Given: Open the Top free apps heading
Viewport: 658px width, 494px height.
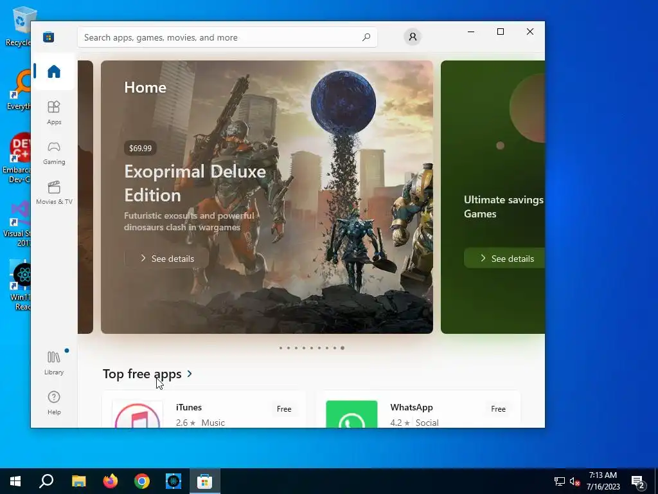Looking at the screenshot, I should [142, 374].
